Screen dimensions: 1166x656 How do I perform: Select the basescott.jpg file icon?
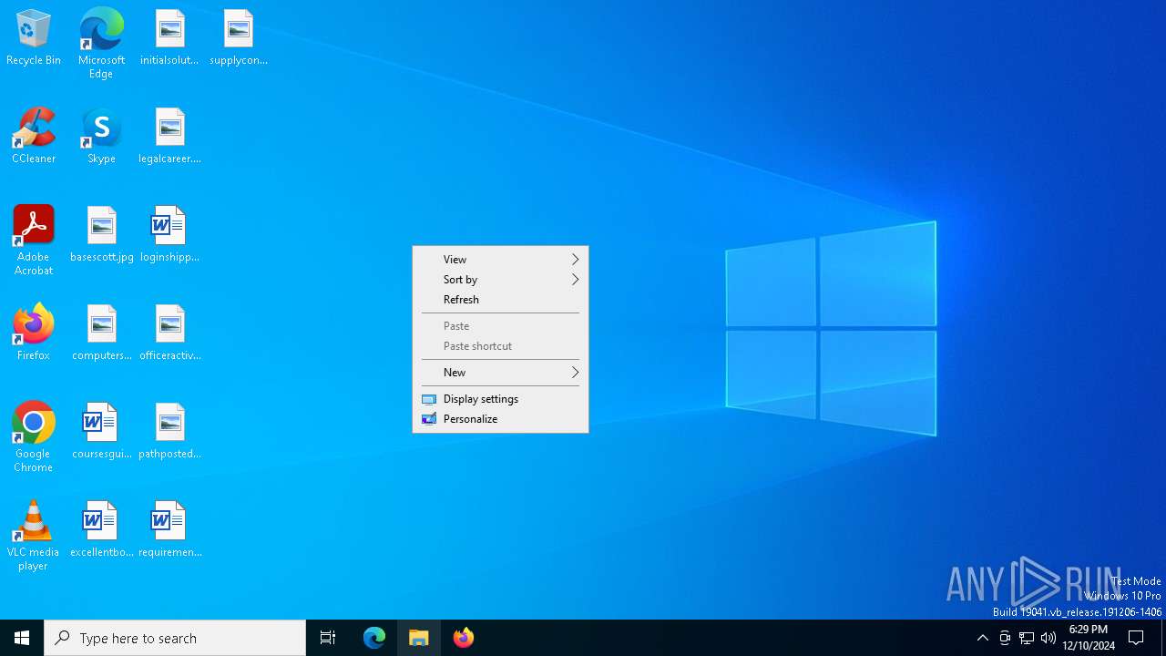[102, 235]
